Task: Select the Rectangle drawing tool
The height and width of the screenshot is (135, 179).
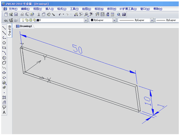Action: pyautogui.click(x=4, y=48)
